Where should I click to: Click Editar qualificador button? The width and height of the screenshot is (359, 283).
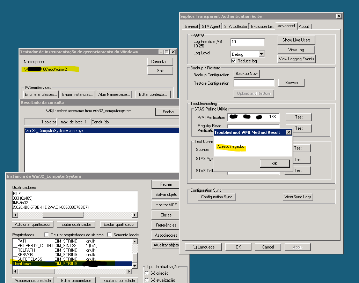point(76,224)
